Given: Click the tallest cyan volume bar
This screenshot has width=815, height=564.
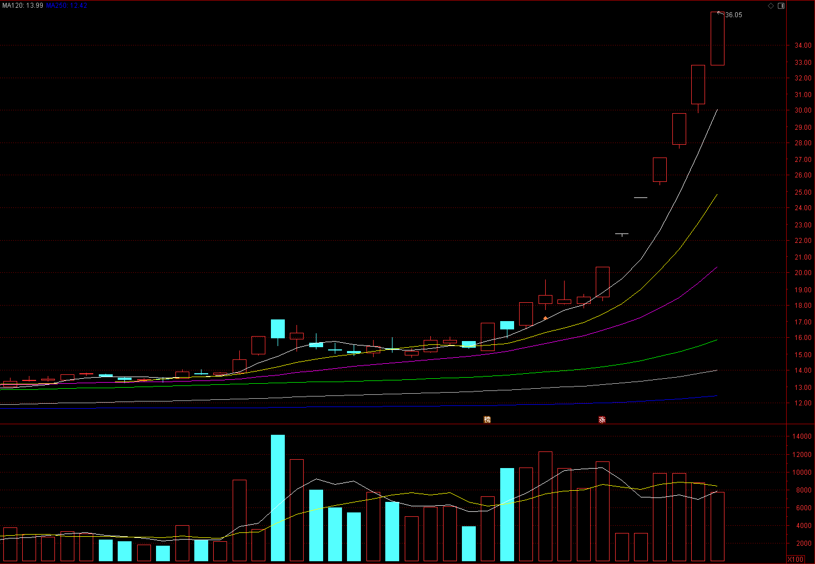Looking at the screenshot, I should click(278, 498).
